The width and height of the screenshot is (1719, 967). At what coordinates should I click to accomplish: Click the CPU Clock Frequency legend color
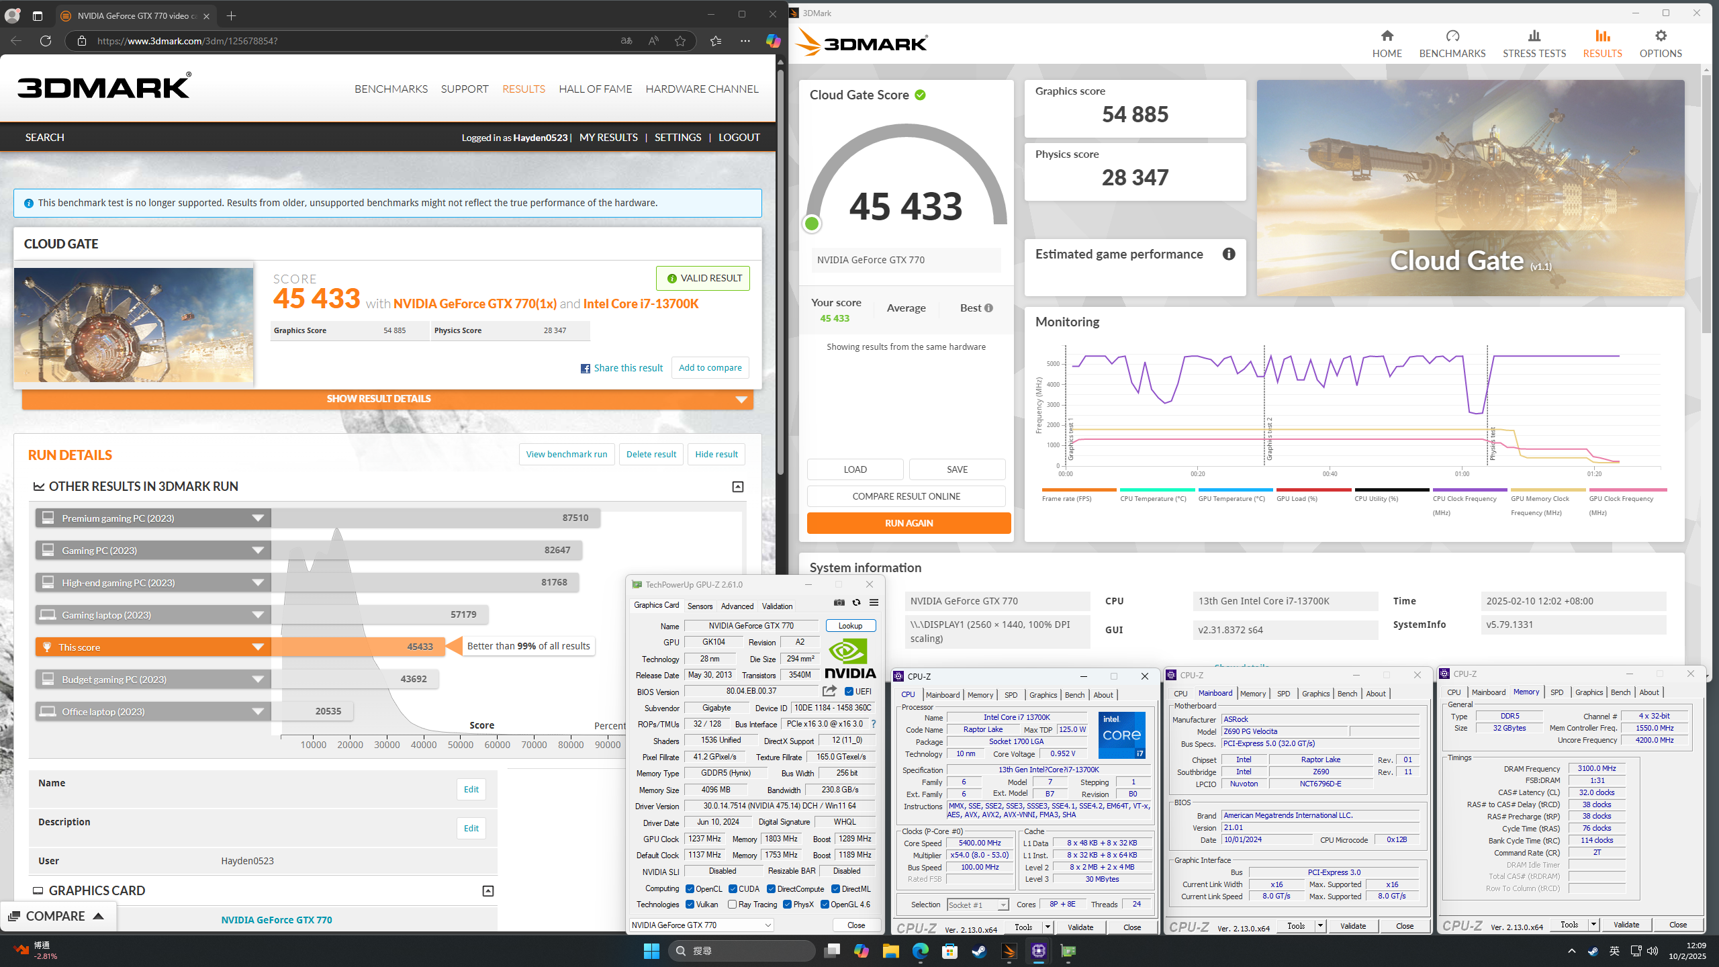click(x=1469, y=490)
